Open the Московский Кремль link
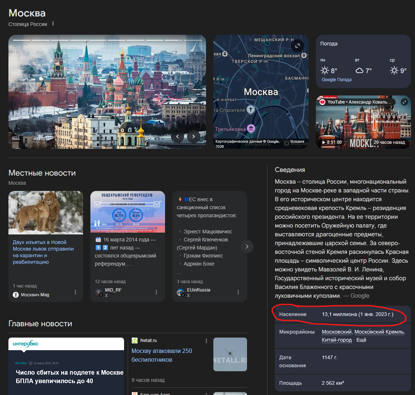Screen dimensions: 415x395 [379, 332]
